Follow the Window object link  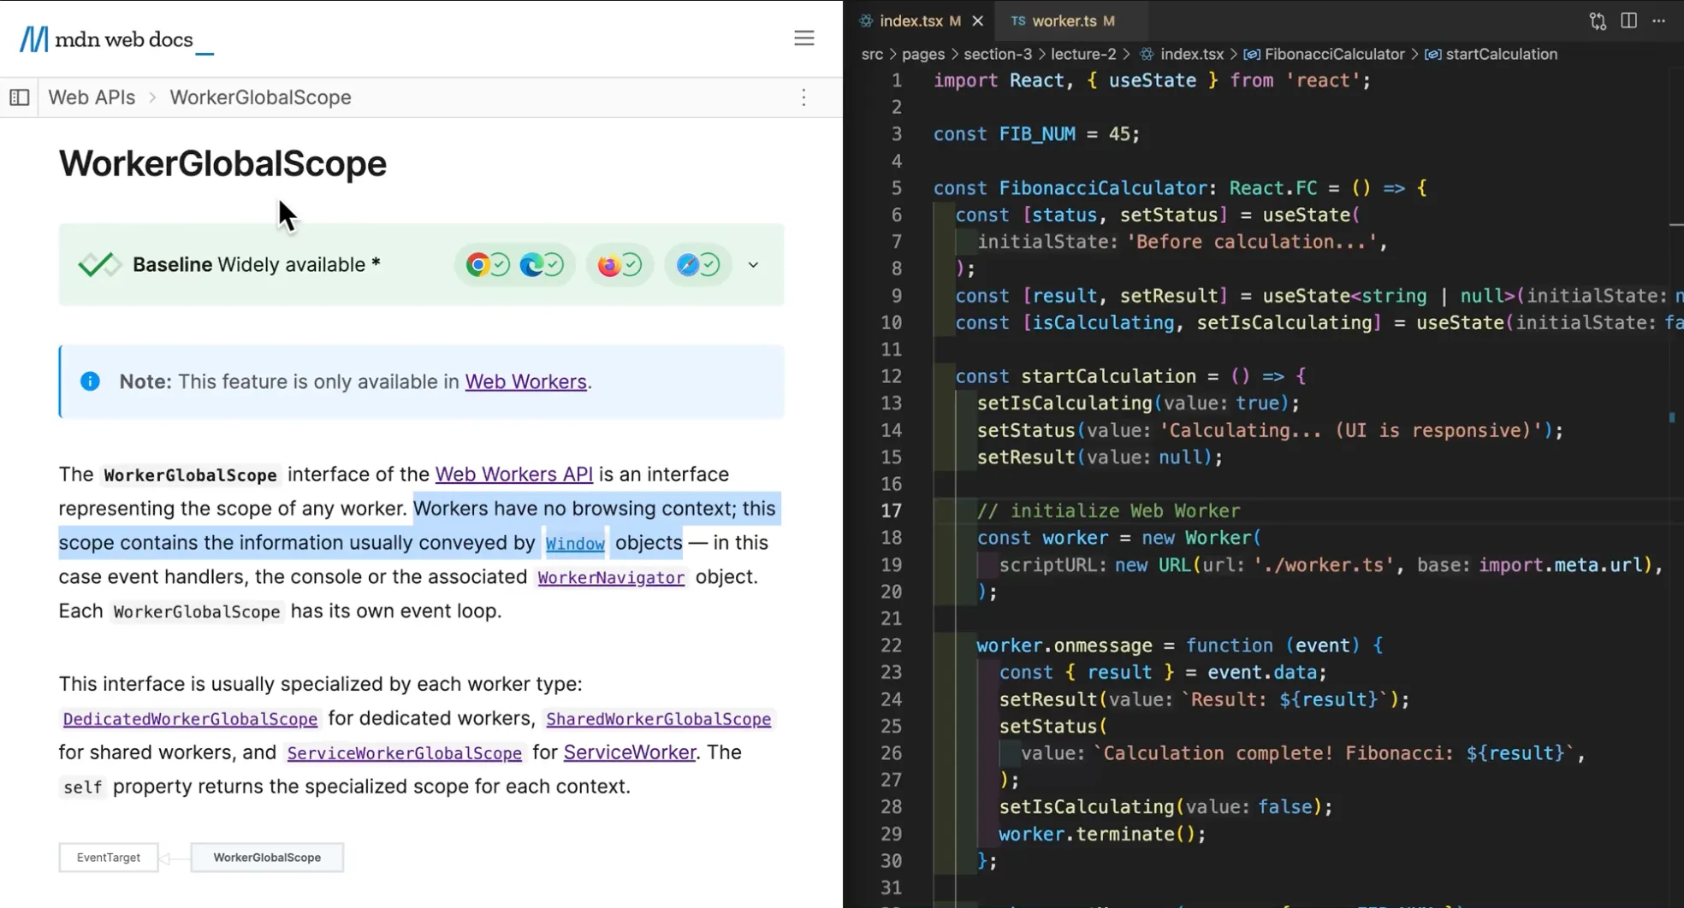(575, 544)
